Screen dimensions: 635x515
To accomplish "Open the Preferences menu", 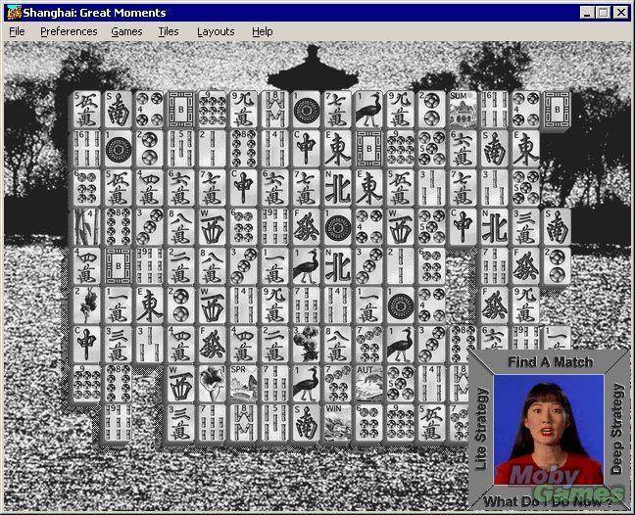I will (69, 31).
